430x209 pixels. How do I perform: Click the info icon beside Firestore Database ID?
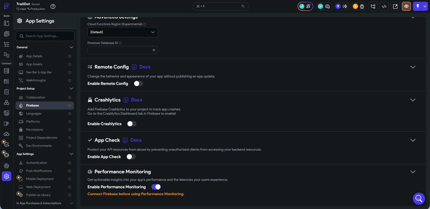coord(121,43)
